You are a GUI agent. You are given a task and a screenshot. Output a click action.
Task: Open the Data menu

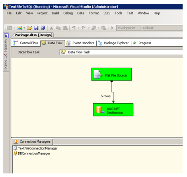coord(81,13)
